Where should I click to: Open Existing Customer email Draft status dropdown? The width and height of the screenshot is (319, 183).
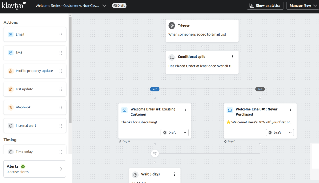[174, 132]
